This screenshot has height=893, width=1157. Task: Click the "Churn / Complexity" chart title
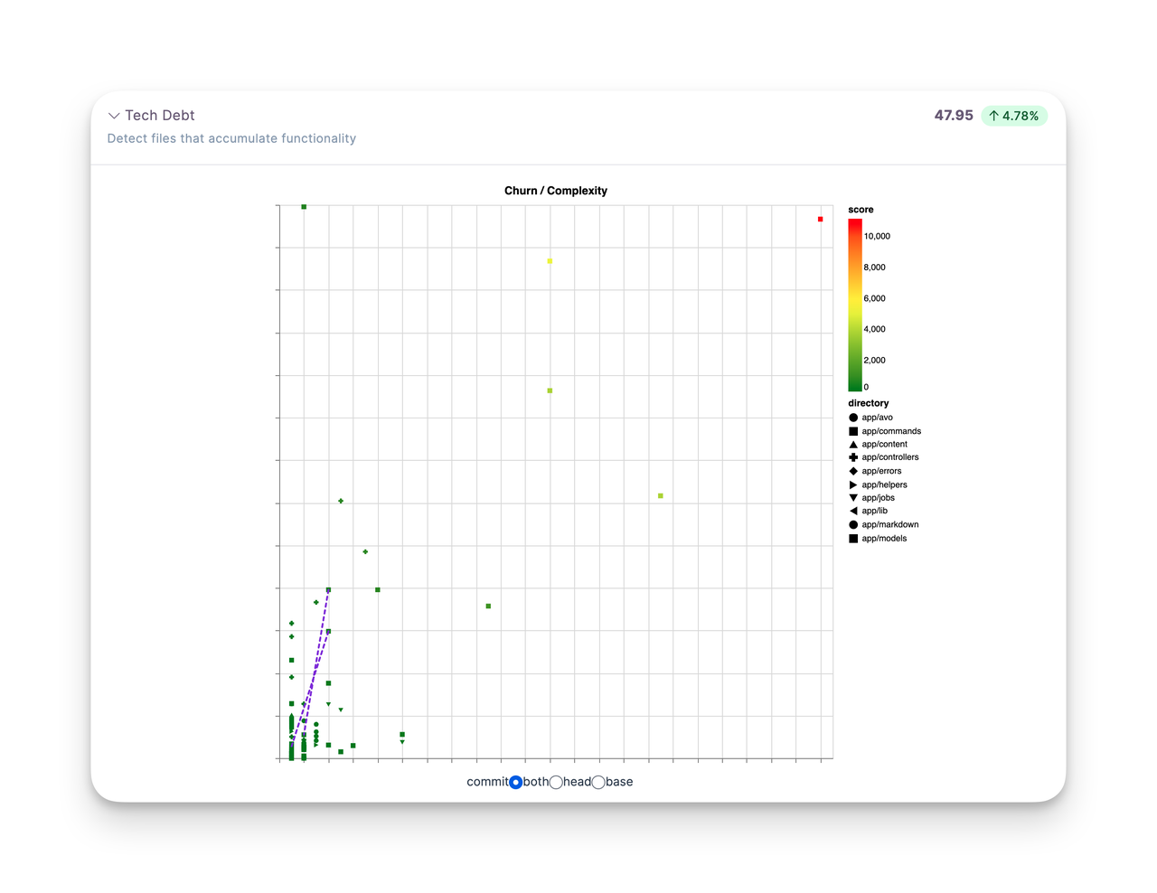pos(556,191)
